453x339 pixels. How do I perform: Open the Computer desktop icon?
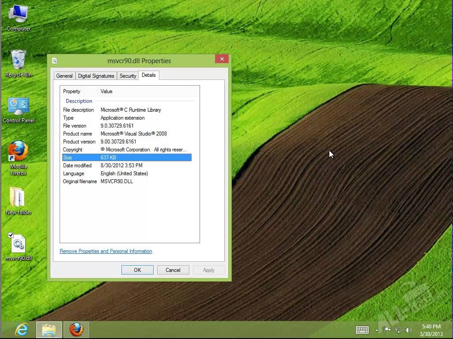pyautogui.click(x=19, y=18)
